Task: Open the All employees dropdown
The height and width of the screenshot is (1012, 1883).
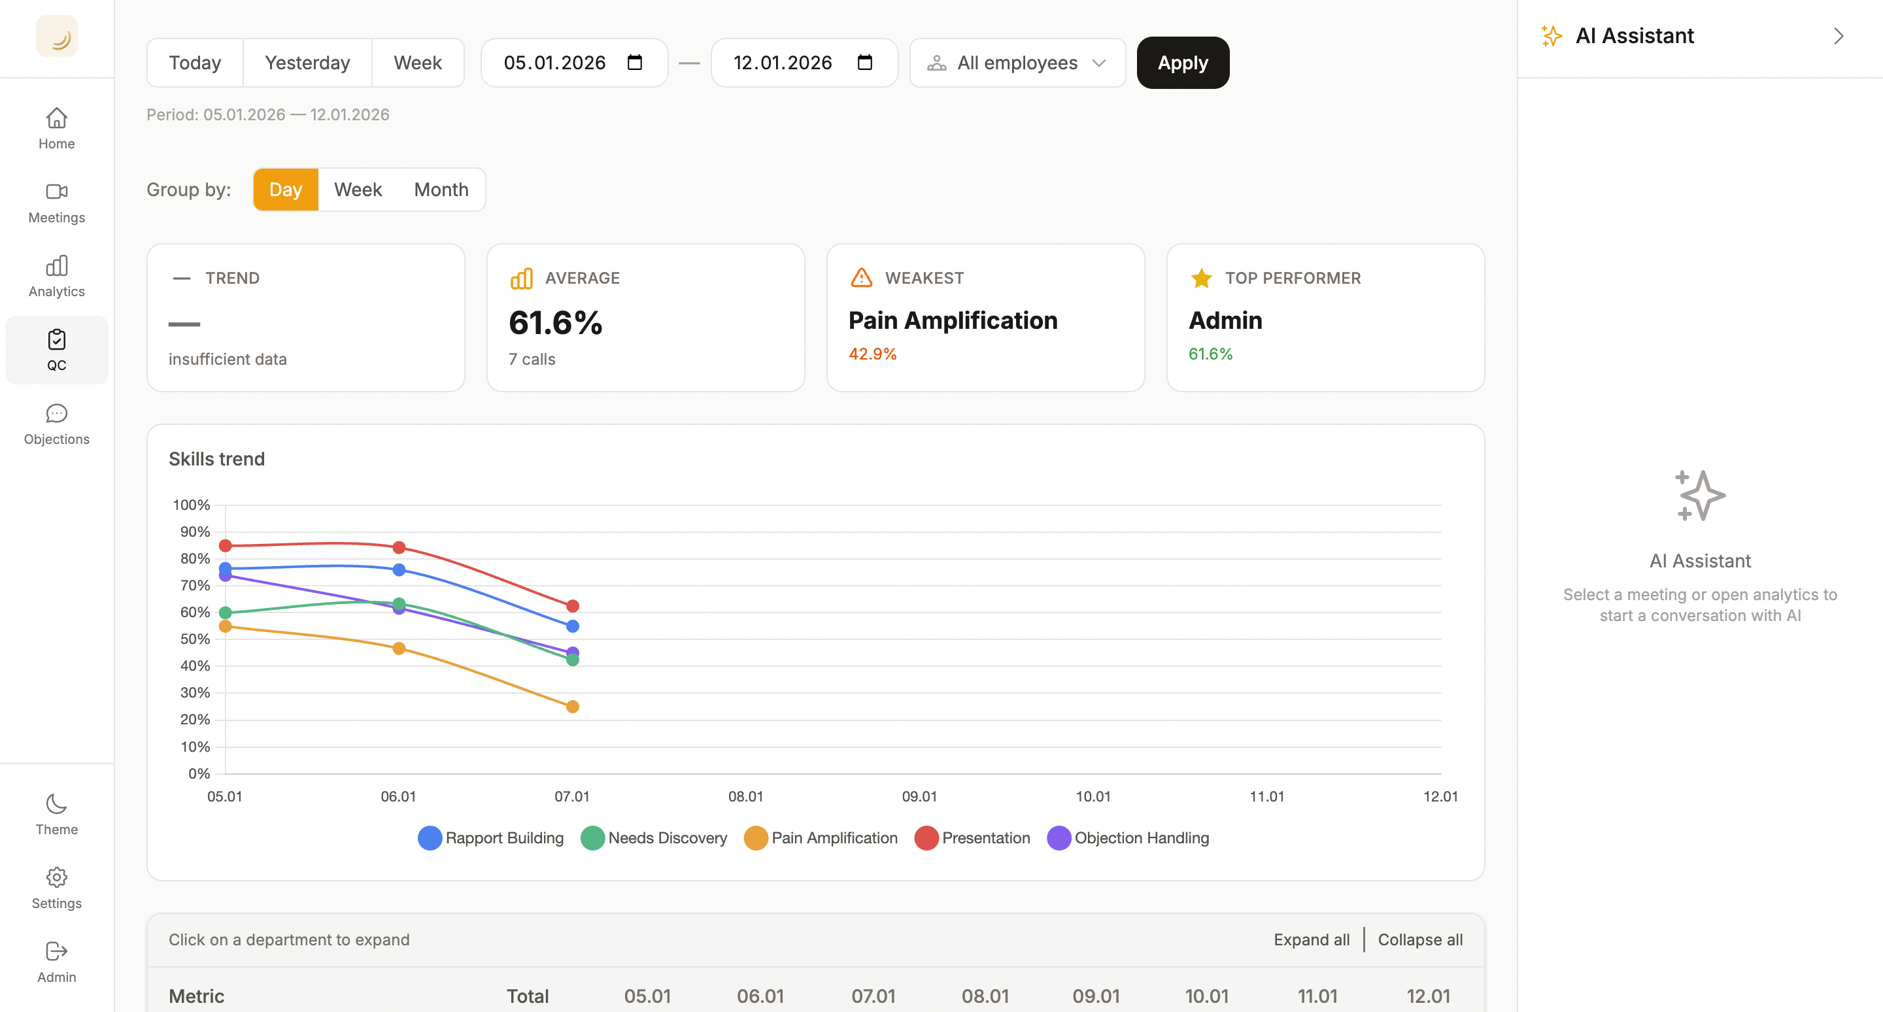Action: point(1017,63)
